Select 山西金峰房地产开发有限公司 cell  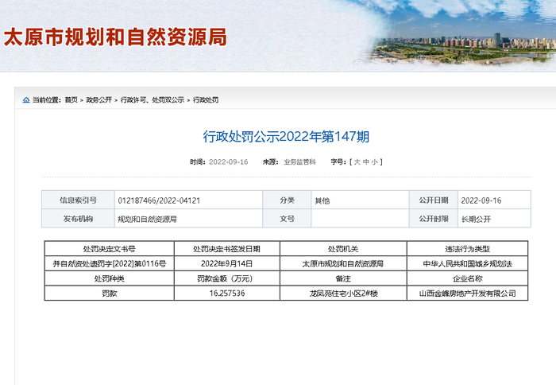click(x=467, y=293)
